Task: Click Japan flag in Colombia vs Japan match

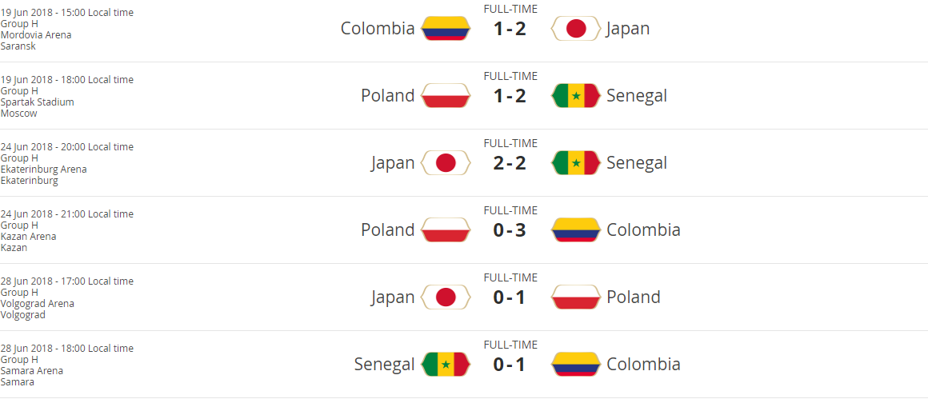Action: pyautogui.click(x=576, y=29)
